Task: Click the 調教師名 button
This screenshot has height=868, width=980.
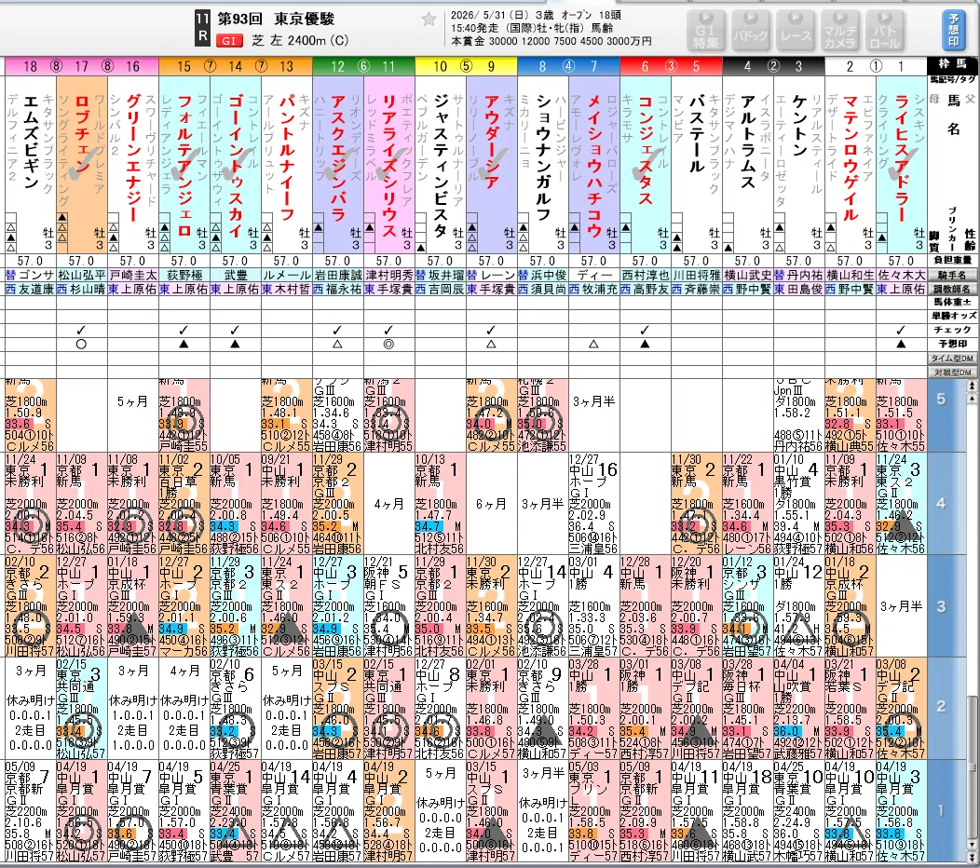Action: click(952, 290)
